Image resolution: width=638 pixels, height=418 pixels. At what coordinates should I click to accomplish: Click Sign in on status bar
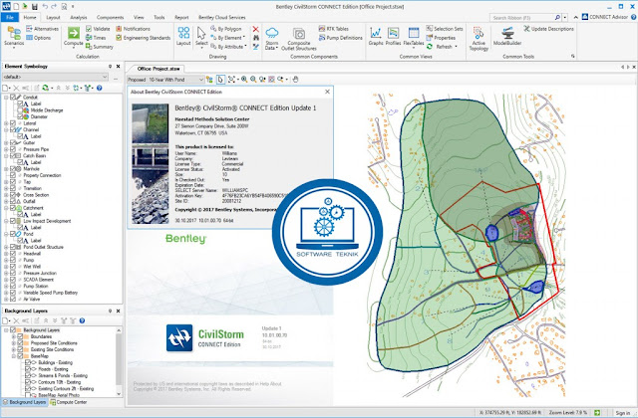(x=622, y=413)
